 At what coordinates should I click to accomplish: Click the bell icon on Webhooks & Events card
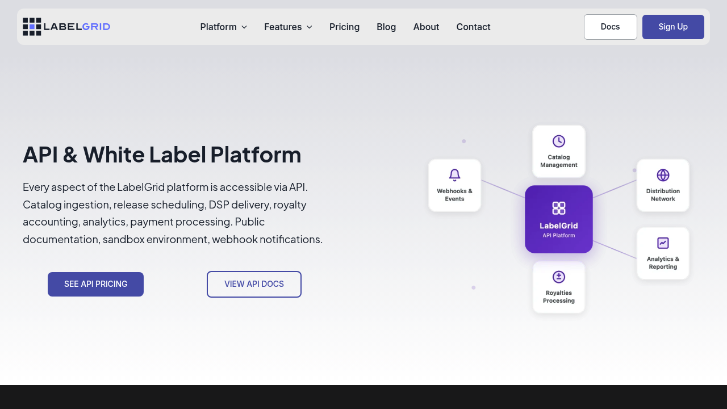pos(454,175)
